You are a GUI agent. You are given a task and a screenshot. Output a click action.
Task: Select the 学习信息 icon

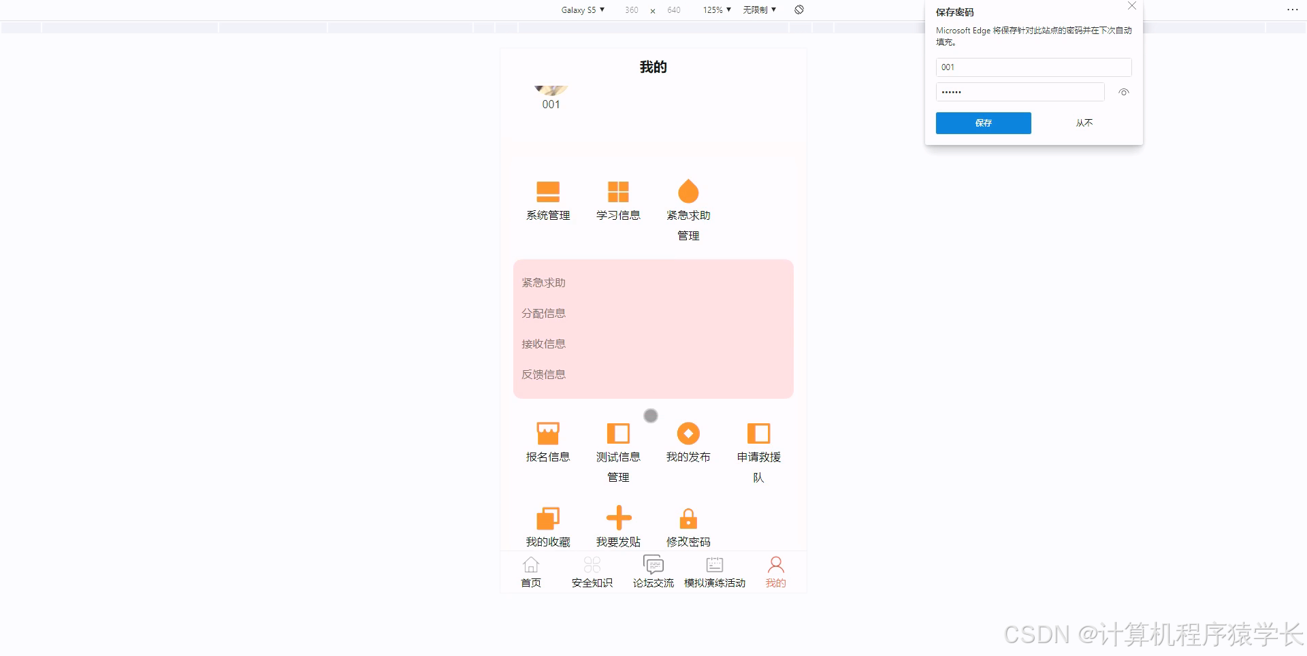(x=617, y=199)
